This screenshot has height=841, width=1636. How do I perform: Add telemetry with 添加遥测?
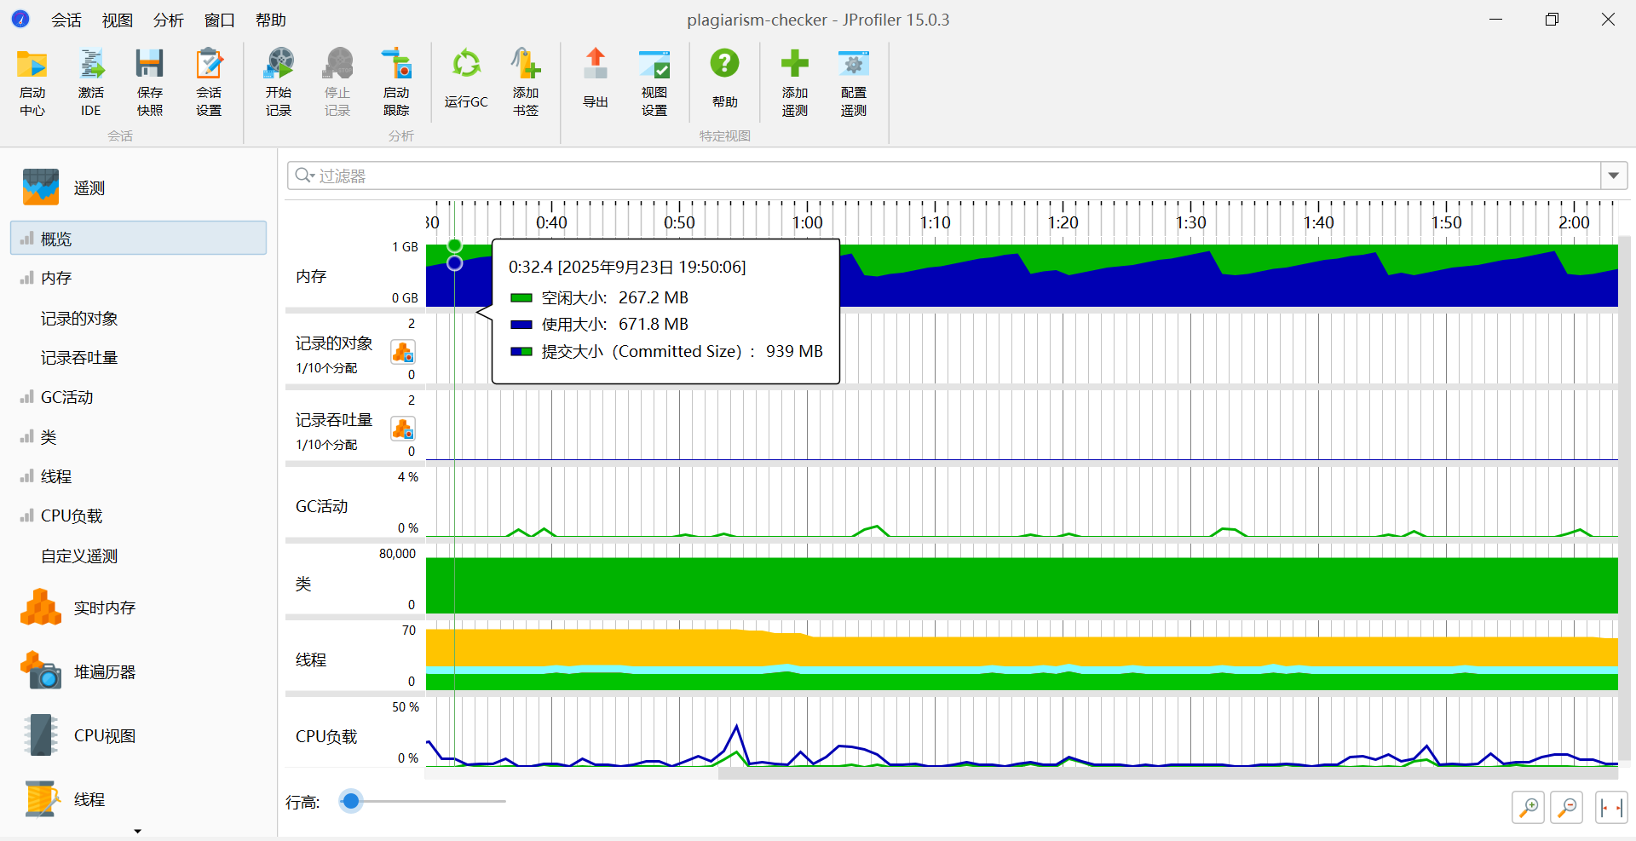point(795,83)
